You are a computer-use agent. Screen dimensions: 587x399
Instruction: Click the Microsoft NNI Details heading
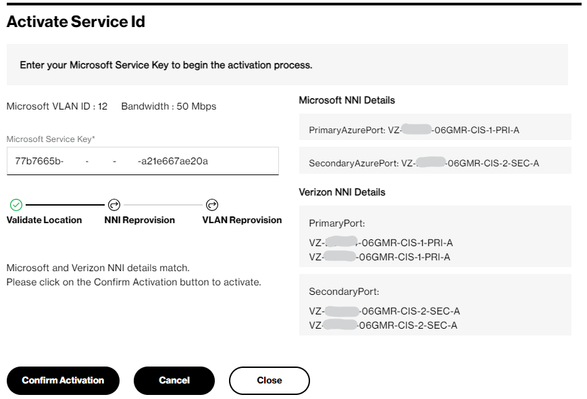point(347,100)
